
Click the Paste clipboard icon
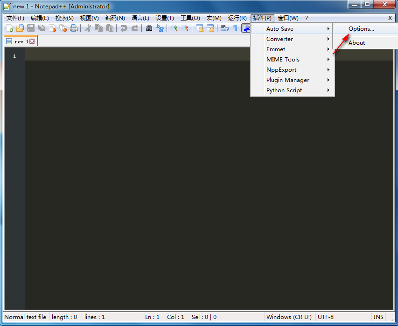109,28
